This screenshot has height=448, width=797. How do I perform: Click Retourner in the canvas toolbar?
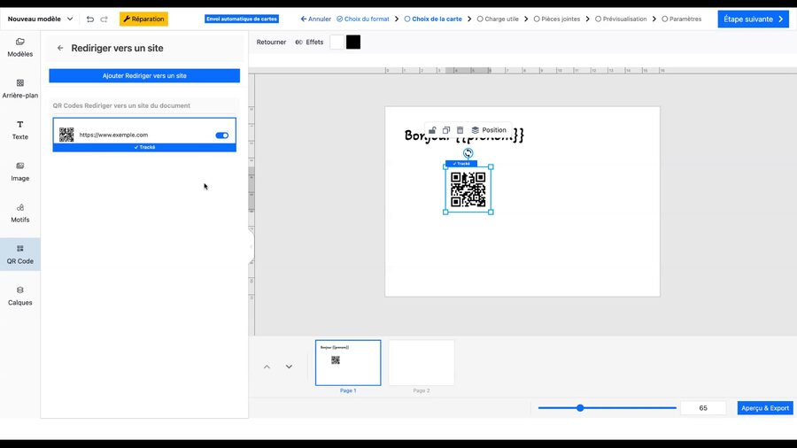point(271,42)
